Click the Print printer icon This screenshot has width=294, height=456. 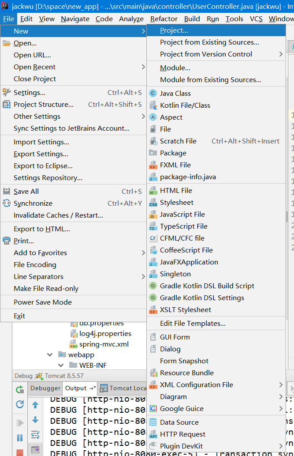click(6, 241)
